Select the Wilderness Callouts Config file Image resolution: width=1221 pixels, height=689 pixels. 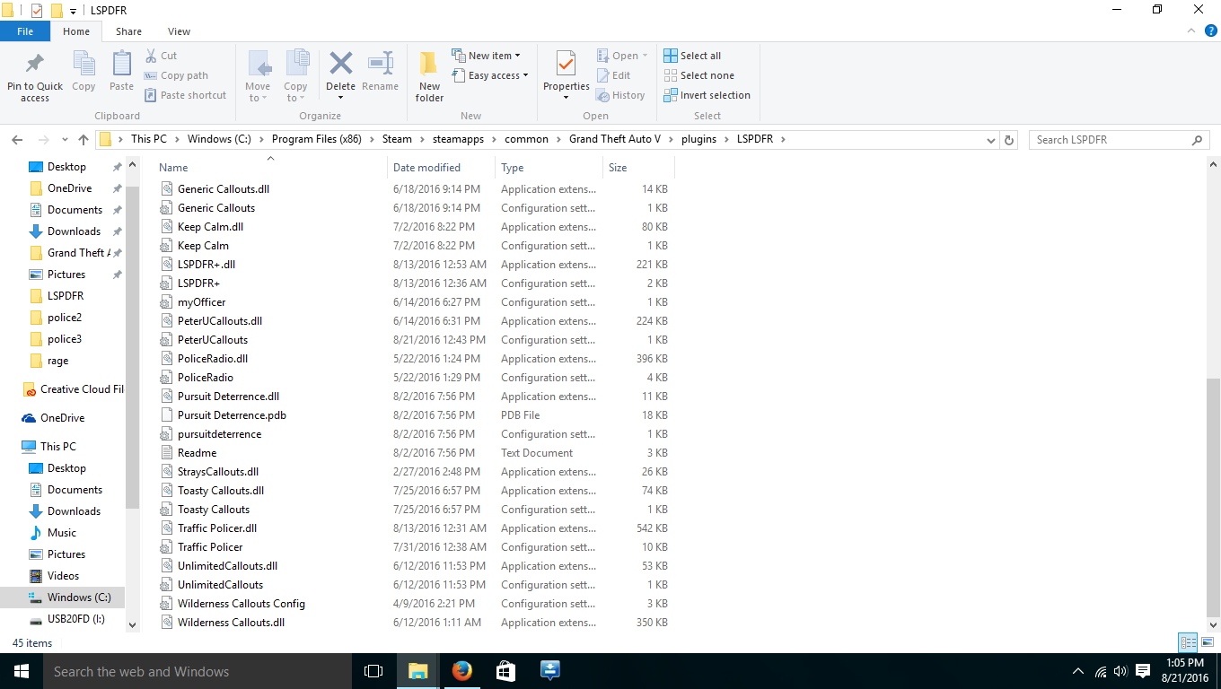click(242, 604)
